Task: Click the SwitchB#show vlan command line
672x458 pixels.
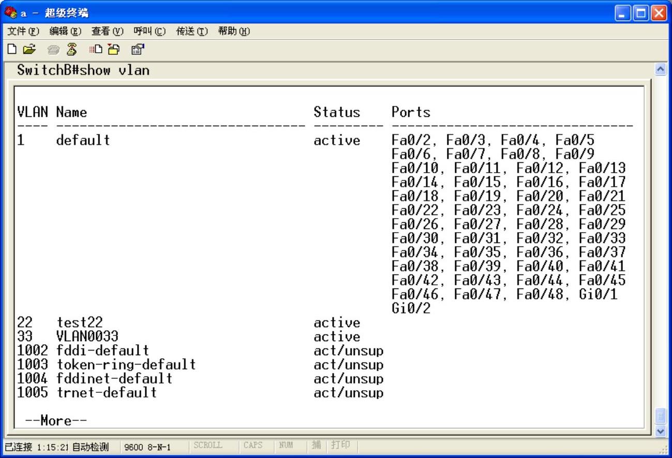Action: 83,70
